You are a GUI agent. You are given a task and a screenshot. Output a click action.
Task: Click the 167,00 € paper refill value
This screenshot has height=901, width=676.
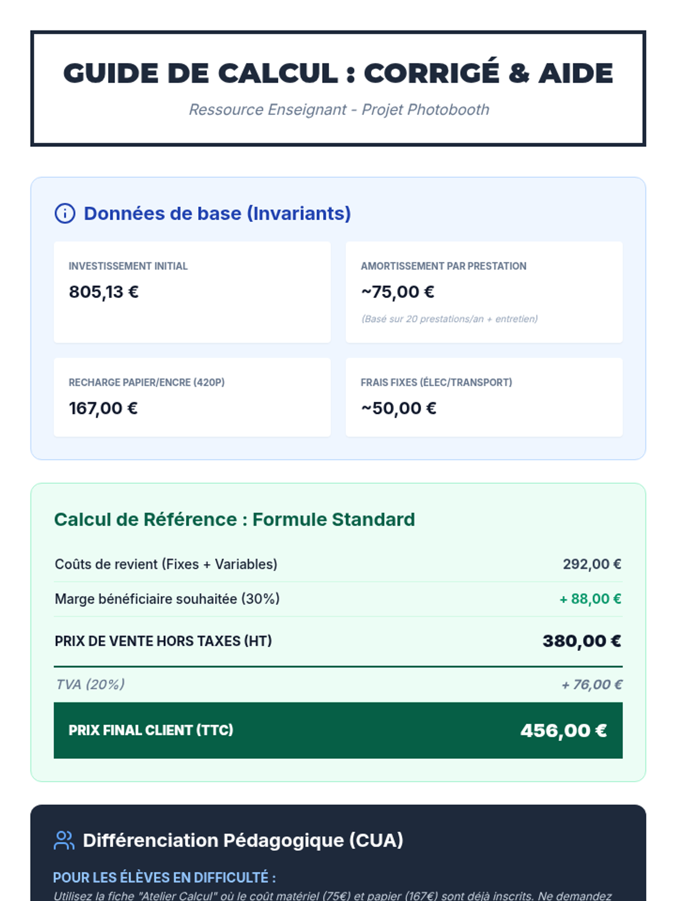tap(103, 408)
